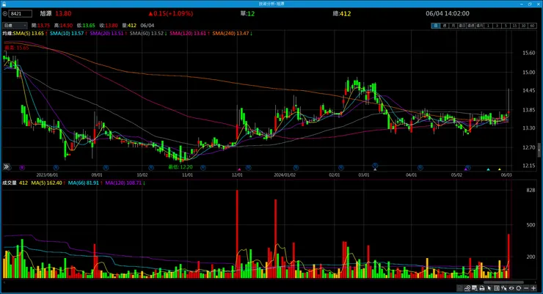Click the white triangle marker near 03/01
Screen dimensions: 543x294
[x=375, y=169]
